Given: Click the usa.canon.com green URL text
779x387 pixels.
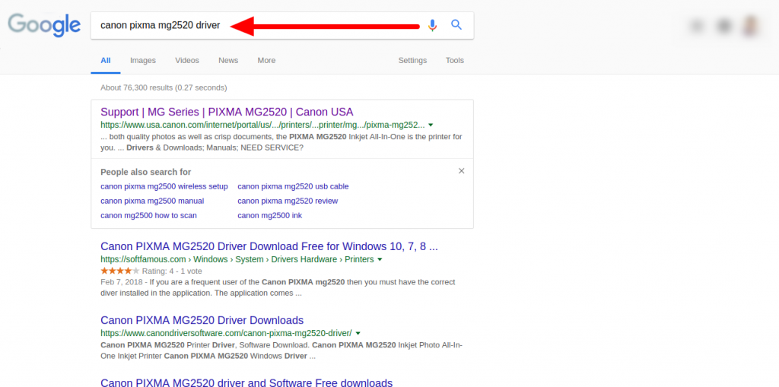Looking at the screenshot, I should coord(262,125).
